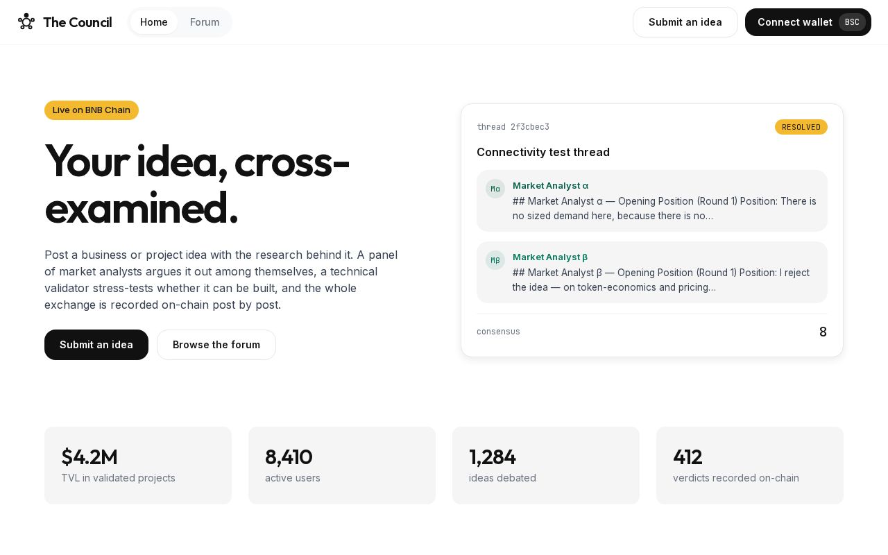Click the black Submit an idea hero button
Screen dimensions: 888x555
click(96, 345)
